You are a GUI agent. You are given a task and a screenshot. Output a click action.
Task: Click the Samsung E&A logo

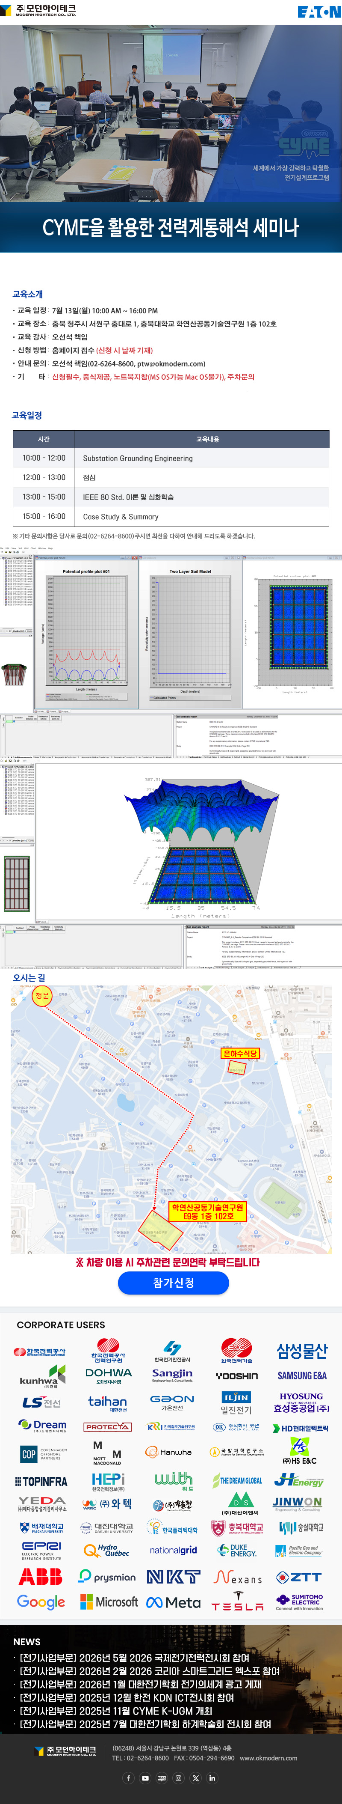click(x=301, y=1375)
